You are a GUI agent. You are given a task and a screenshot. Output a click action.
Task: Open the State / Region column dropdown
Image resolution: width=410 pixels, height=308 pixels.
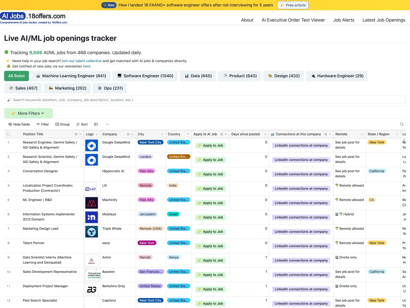coord(397,134)
